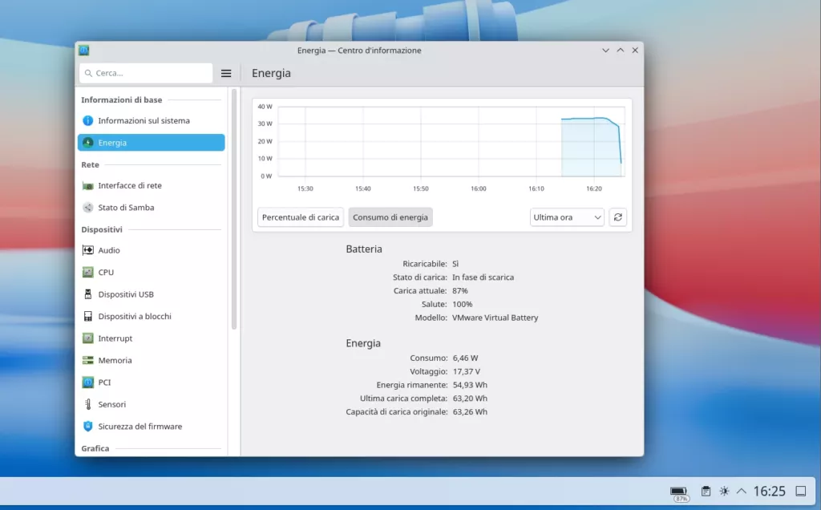Open Informazioni sul sistema icon in sidebar
Image resolution: width=821 pixels, height=510 pixels.
click(x=88, y=120)
